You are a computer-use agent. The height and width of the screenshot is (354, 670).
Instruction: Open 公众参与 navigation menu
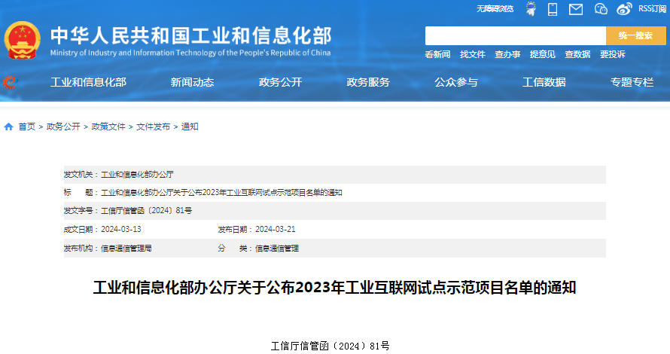456,82
